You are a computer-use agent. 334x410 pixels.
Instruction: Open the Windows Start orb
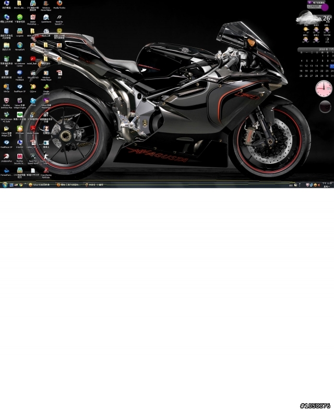5,185
